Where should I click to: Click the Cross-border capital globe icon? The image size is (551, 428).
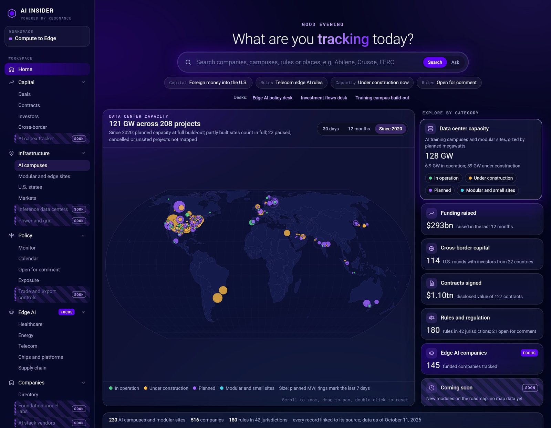point(432,248)
